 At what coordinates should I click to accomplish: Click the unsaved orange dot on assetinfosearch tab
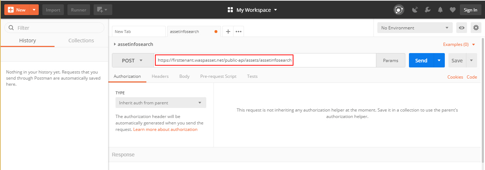tap(216, 32)
